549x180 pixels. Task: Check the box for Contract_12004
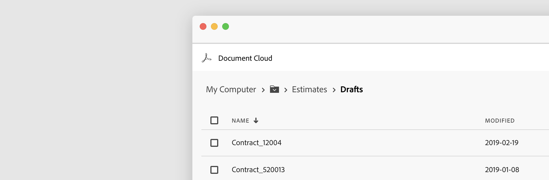pyautogui.click(x=214, y=143)
